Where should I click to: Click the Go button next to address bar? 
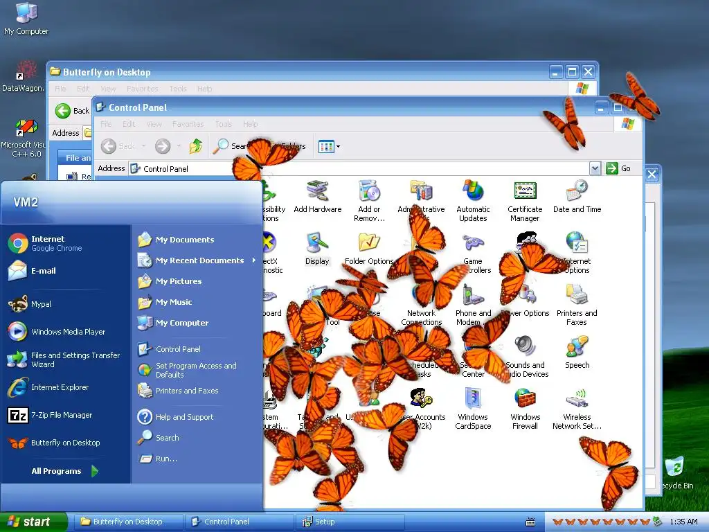click(618, 168)
